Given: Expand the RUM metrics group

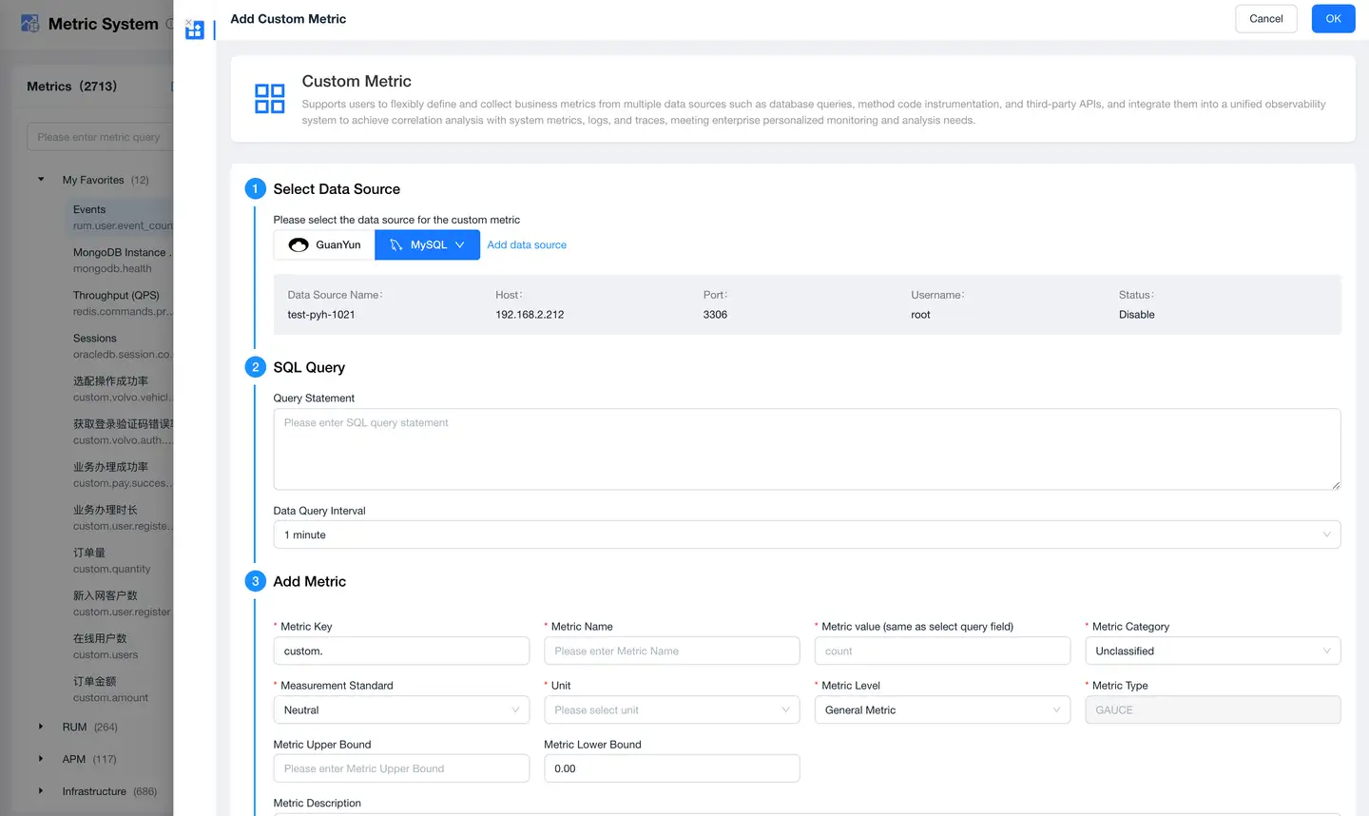Looking at the screenshot, I should [41, 727].
